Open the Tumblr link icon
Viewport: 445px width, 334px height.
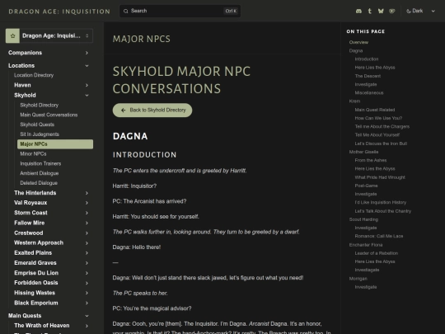pos(369,11)
